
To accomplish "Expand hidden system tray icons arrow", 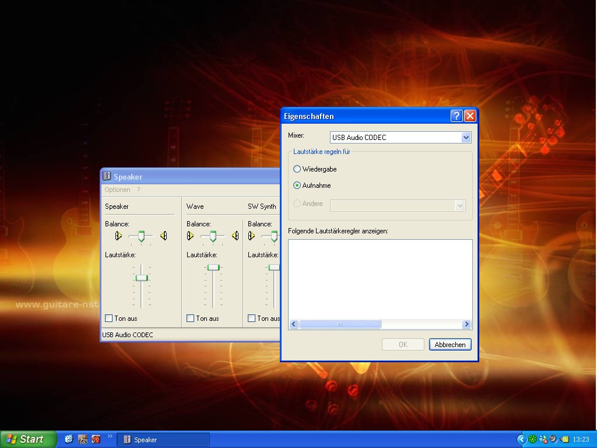I will [x=521, y=439].
